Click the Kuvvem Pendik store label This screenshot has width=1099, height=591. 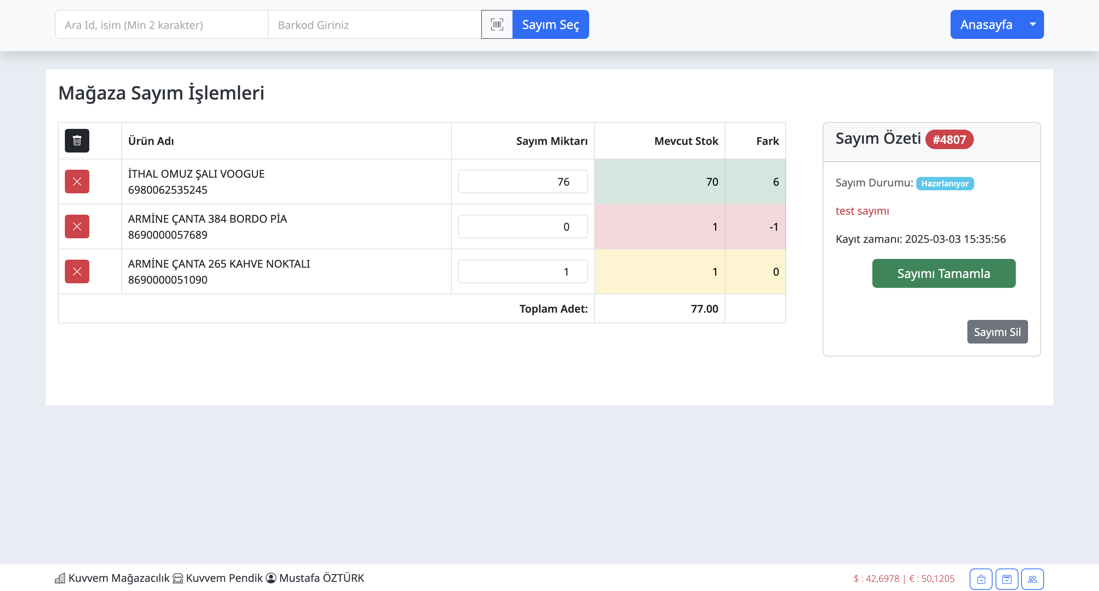coord(224,578)
